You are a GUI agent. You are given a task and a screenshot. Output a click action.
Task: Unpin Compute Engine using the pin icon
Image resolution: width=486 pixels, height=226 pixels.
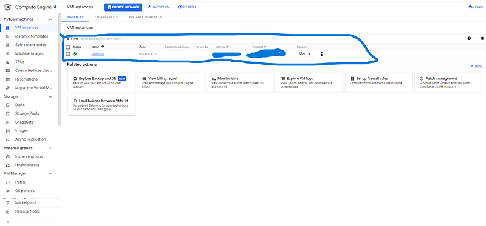55,7
